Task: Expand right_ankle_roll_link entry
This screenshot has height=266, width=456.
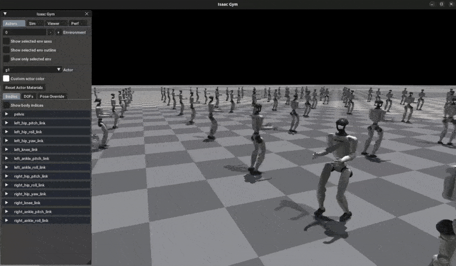Action: click(7, 220)
